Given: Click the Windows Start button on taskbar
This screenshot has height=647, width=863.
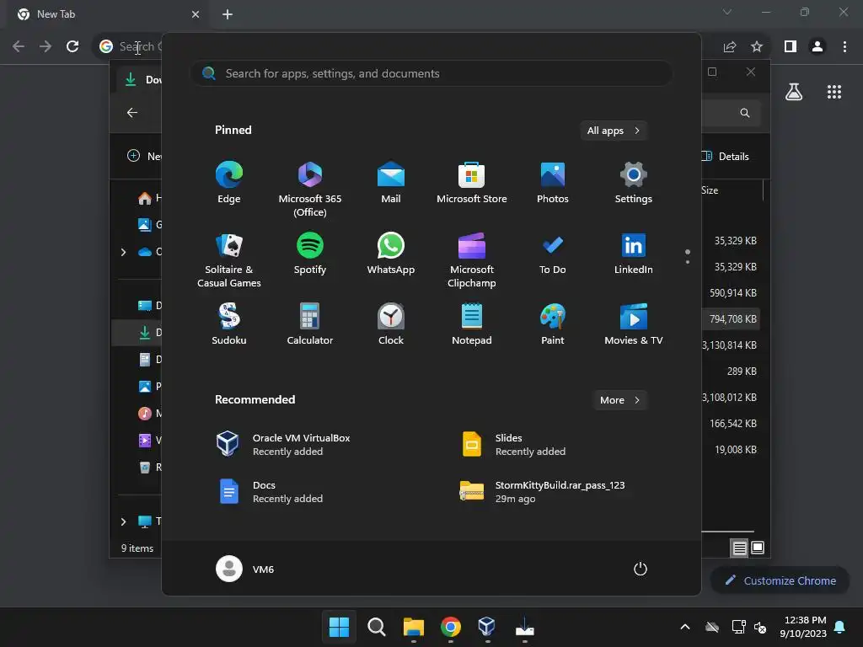Looking at the screenshot, I should pos(339,627).
